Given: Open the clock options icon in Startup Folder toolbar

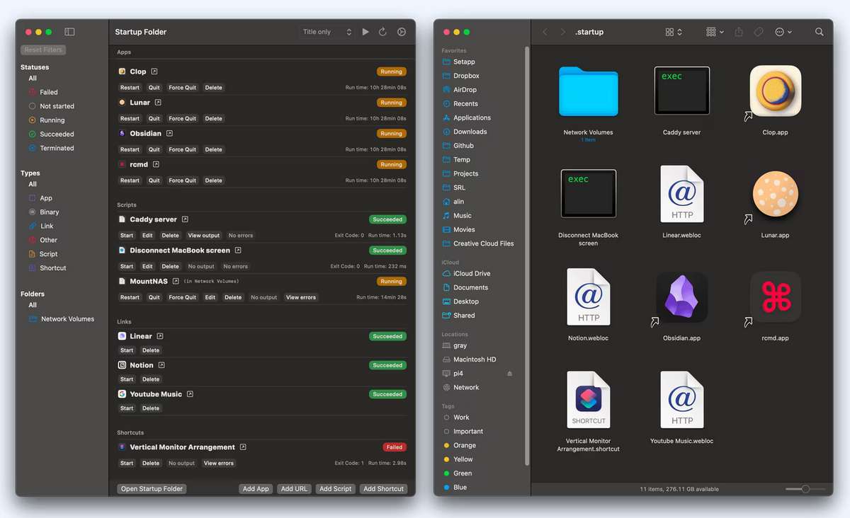Looking at the screenshot, I should coord(402,32).
